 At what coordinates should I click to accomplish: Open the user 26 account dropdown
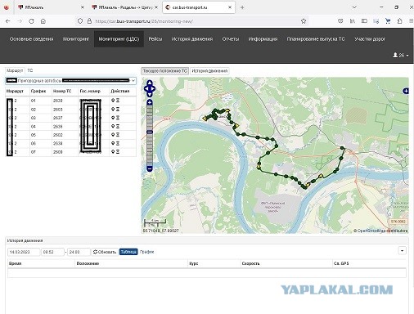(401, 55)
